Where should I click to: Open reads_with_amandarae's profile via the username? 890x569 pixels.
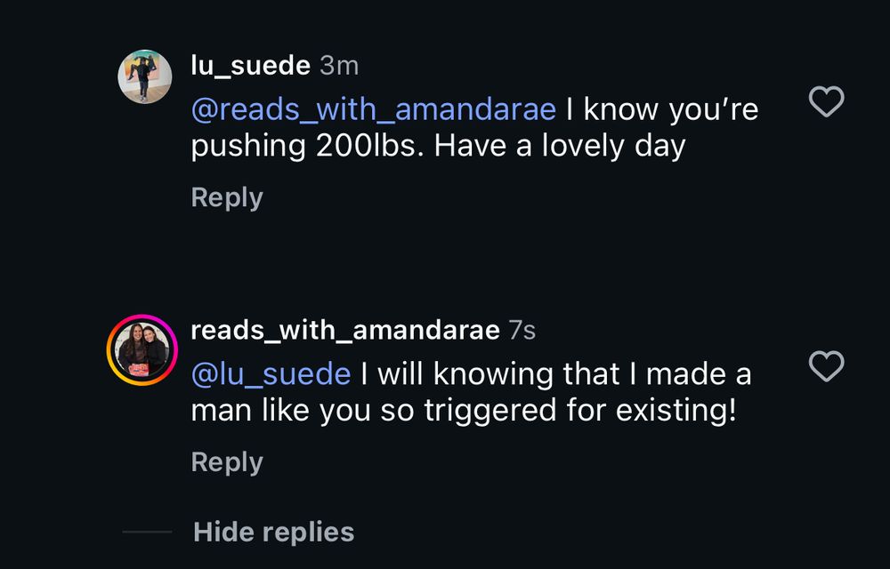click(344, 328)
